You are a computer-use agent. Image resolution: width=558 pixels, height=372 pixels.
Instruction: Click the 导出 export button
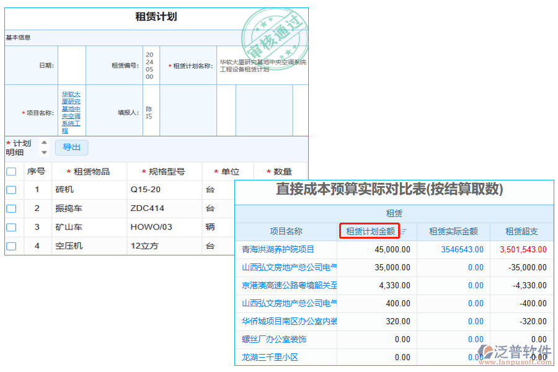click(x=71, y=148)
